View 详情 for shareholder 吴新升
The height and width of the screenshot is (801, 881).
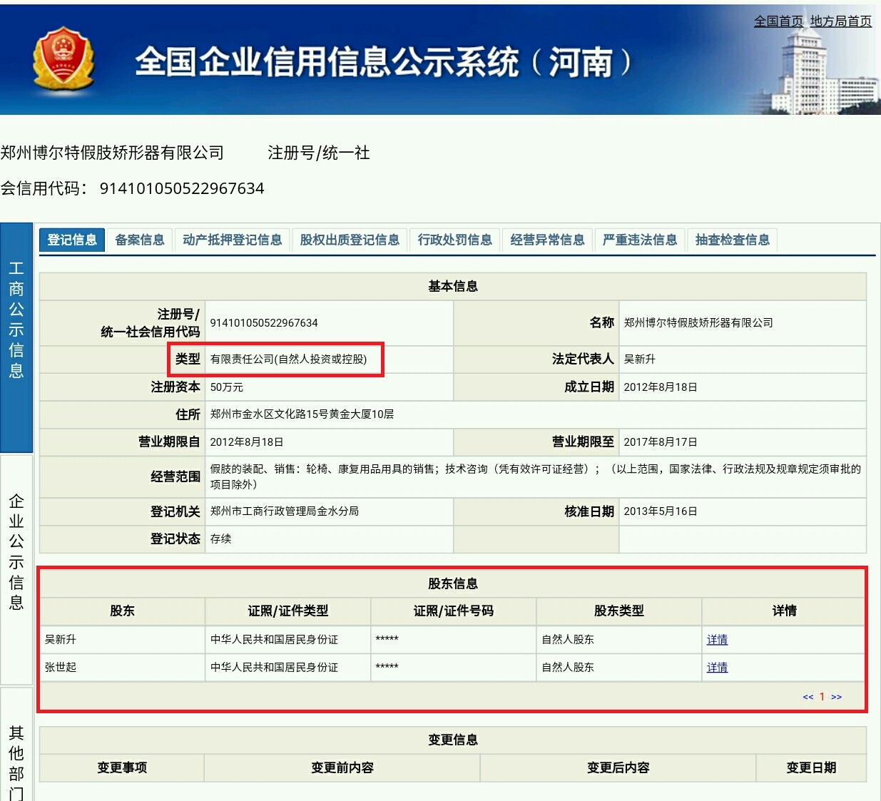[x=716, y=640]
